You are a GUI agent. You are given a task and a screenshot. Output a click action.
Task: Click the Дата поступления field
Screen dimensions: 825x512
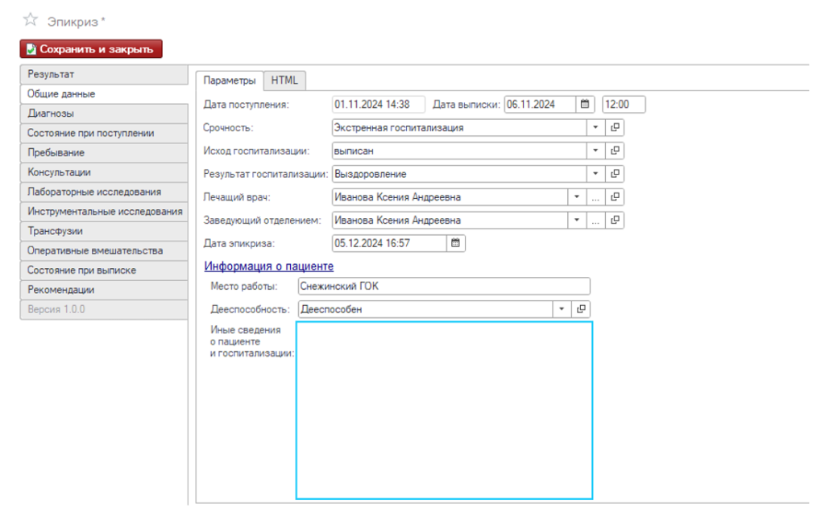pos(379,105)
